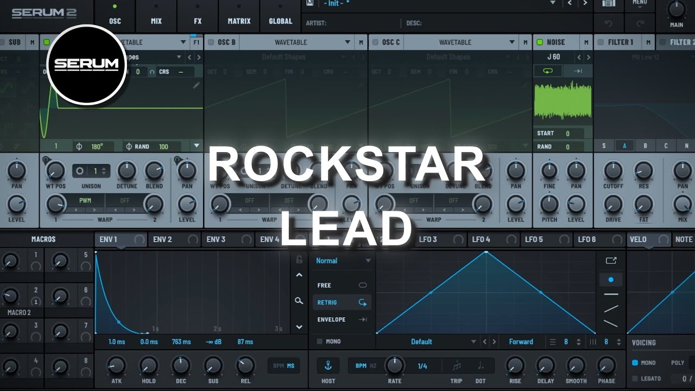Click the envelope down chevron

click(299, 327)
